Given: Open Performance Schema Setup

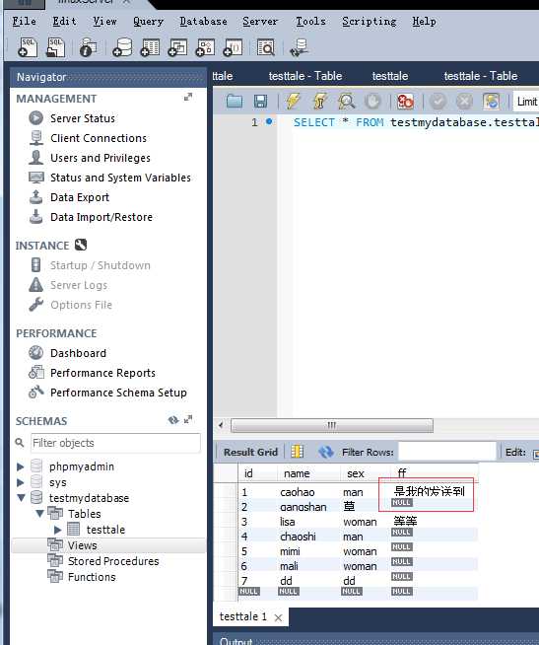Looking at the screenshot, I should click(x=118, y=393).
